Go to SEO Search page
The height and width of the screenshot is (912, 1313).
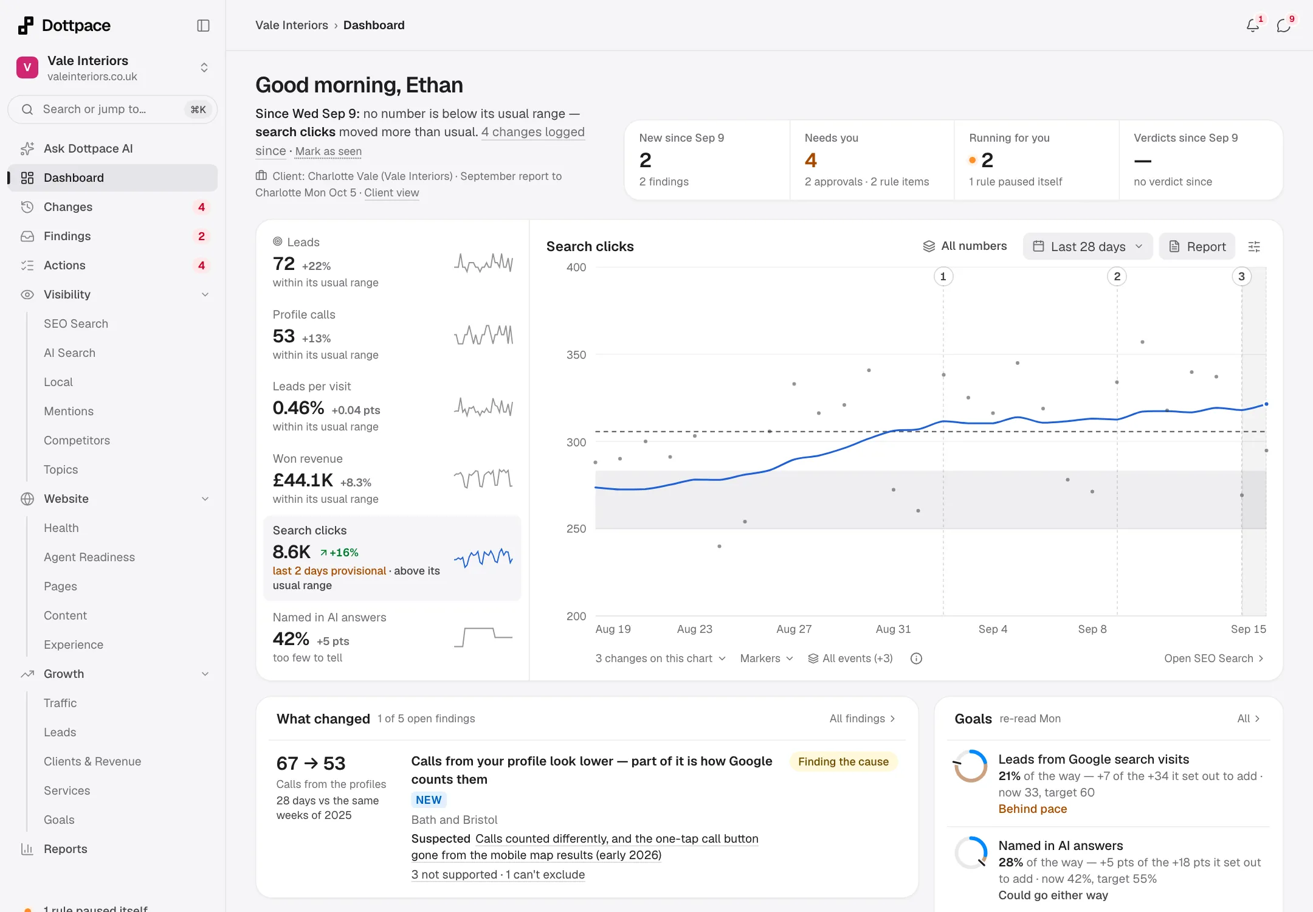(76, 324)
